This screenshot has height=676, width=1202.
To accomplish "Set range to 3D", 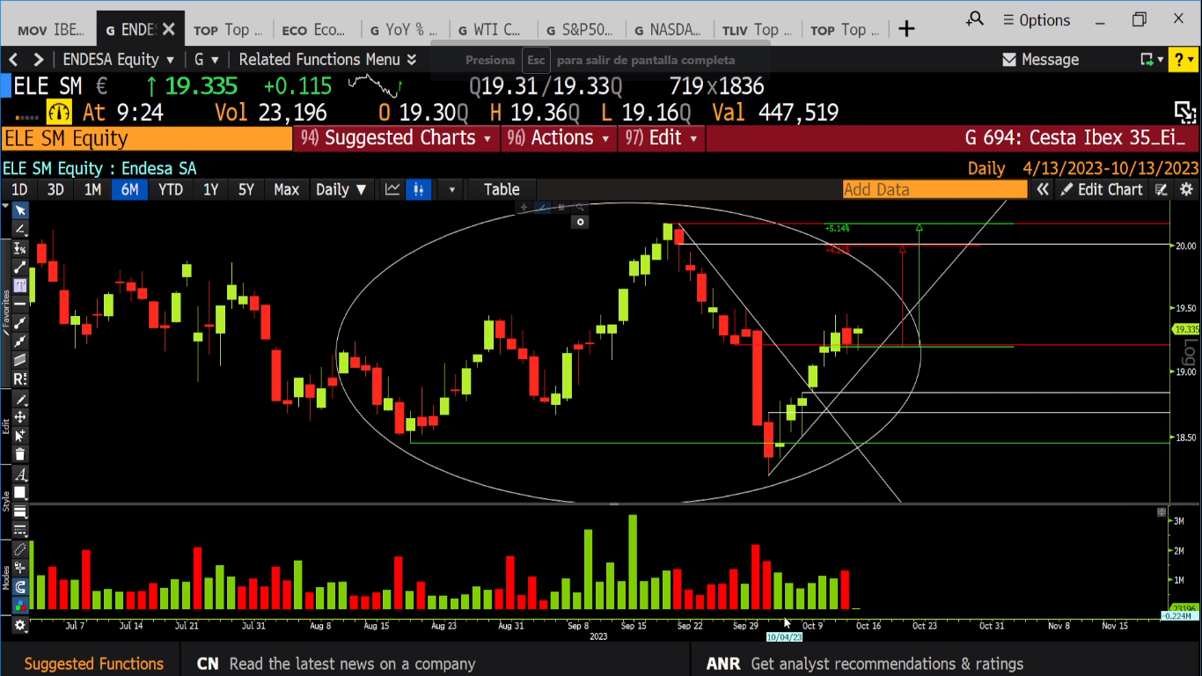I will point(55,189).
